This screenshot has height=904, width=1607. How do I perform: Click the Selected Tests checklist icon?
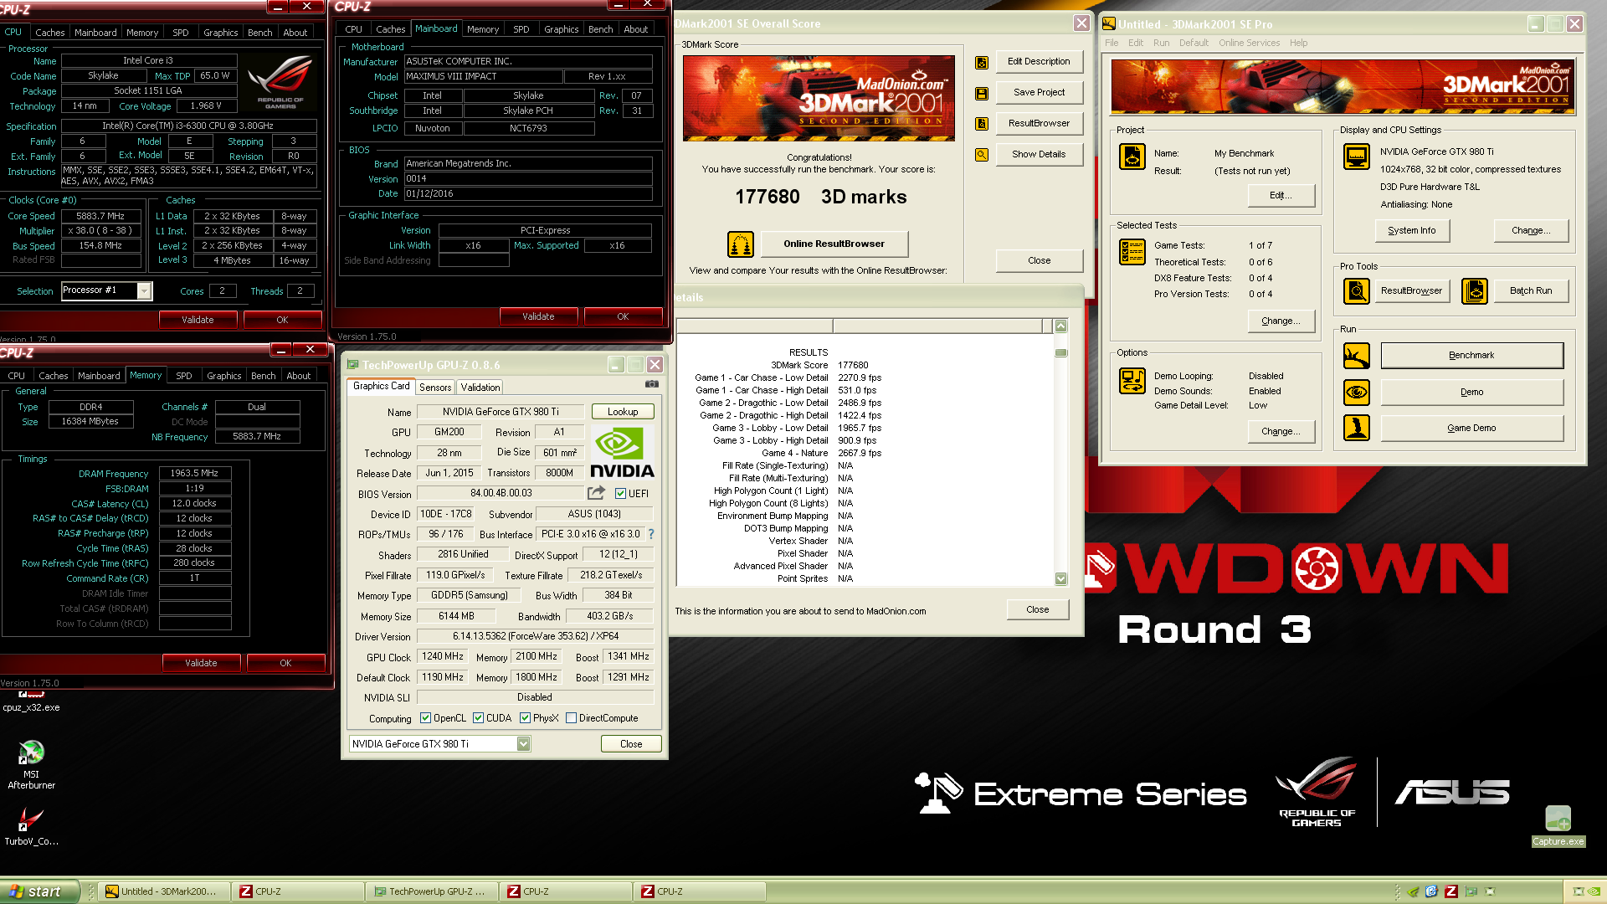1132,251
